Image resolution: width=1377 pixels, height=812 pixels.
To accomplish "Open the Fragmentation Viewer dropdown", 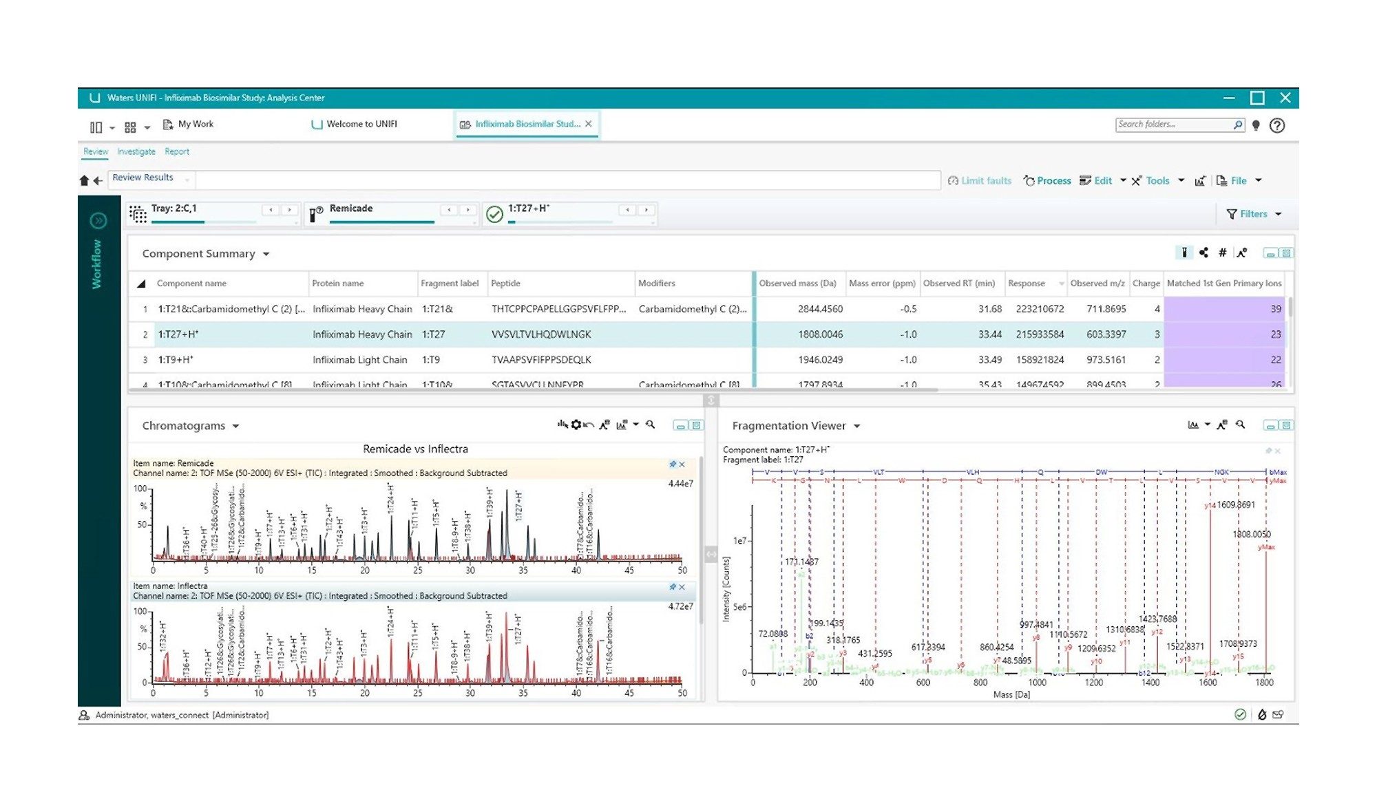I will pyautogui.click(x=856, y=426).
